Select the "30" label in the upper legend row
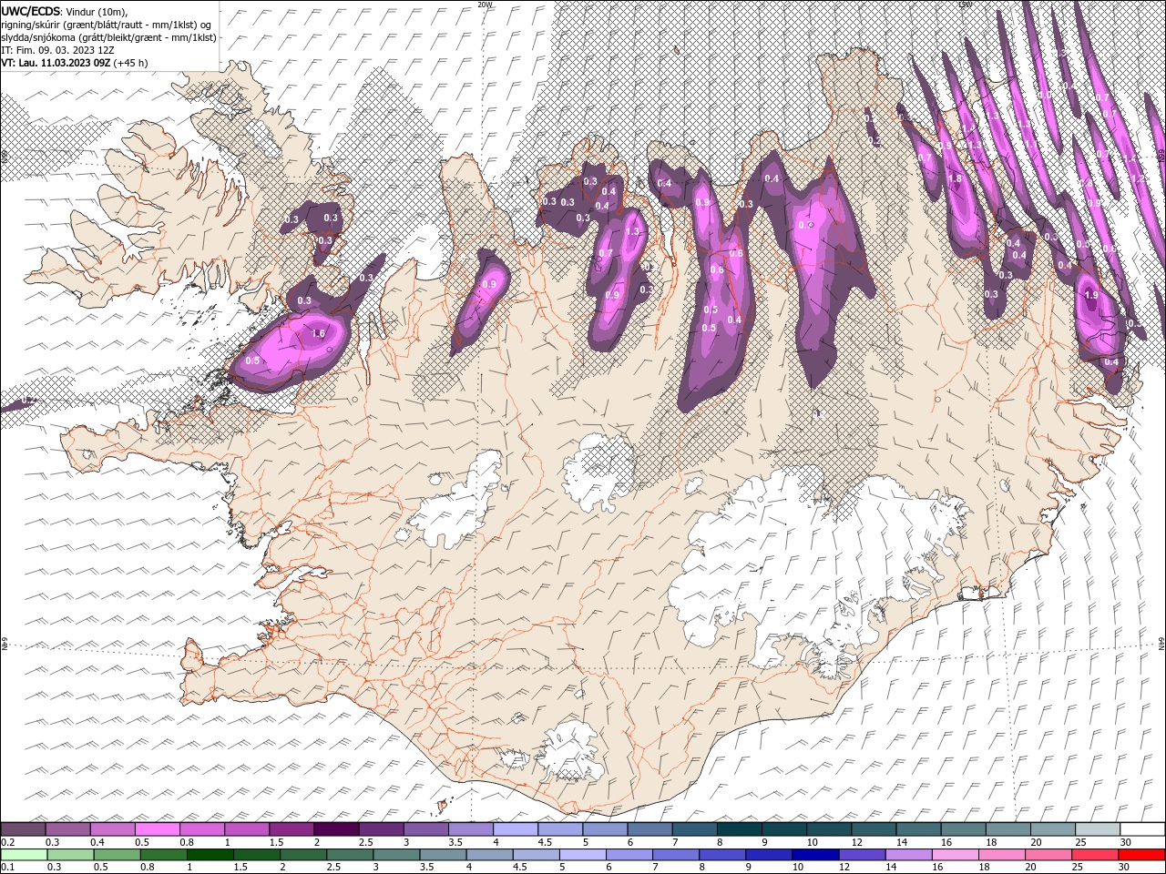Image resolution: width=1166 pixels, height=874 pixels. coord(1125,842)
